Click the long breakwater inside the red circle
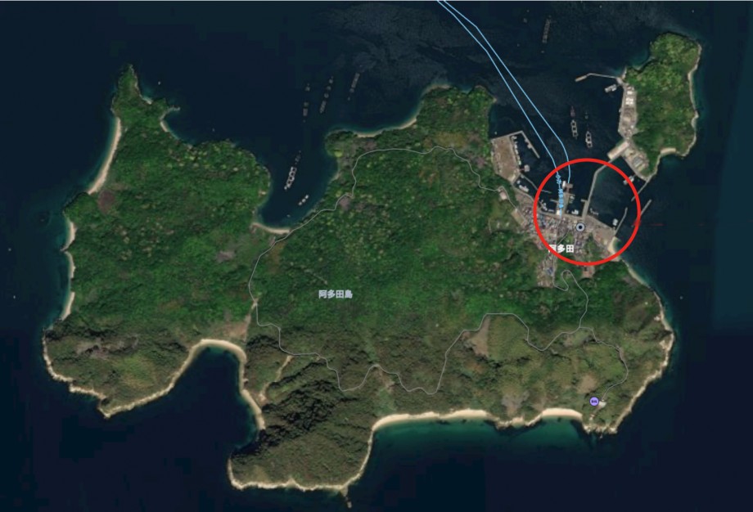The image size is (753, 512). click(x=593, y=191)
